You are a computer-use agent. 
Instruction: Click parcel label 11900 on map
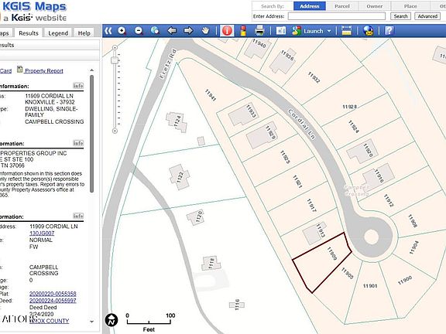pyautogui.click(x=405, y=280)
